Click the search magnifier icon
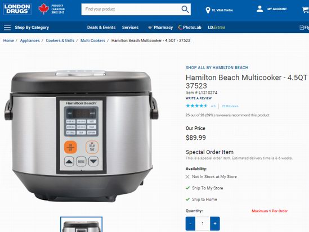The height and width of the screenshot is (232, 309). tap(185, 9)
